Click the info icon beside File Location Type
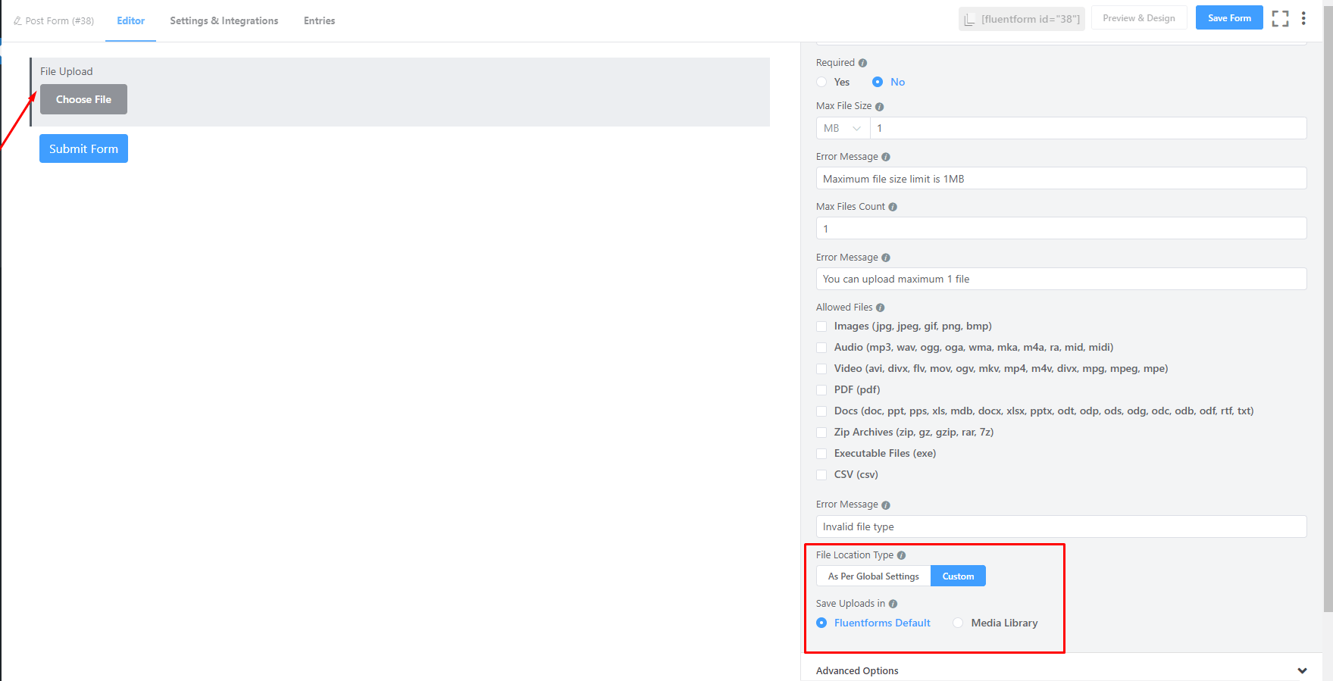This screenshot has width=1333, height=681. 901,555
